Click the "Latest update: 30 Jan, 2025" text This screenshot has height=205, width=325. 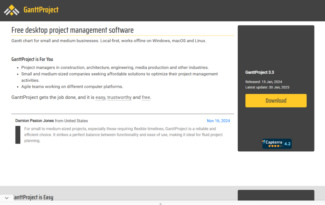click(267, 87)
